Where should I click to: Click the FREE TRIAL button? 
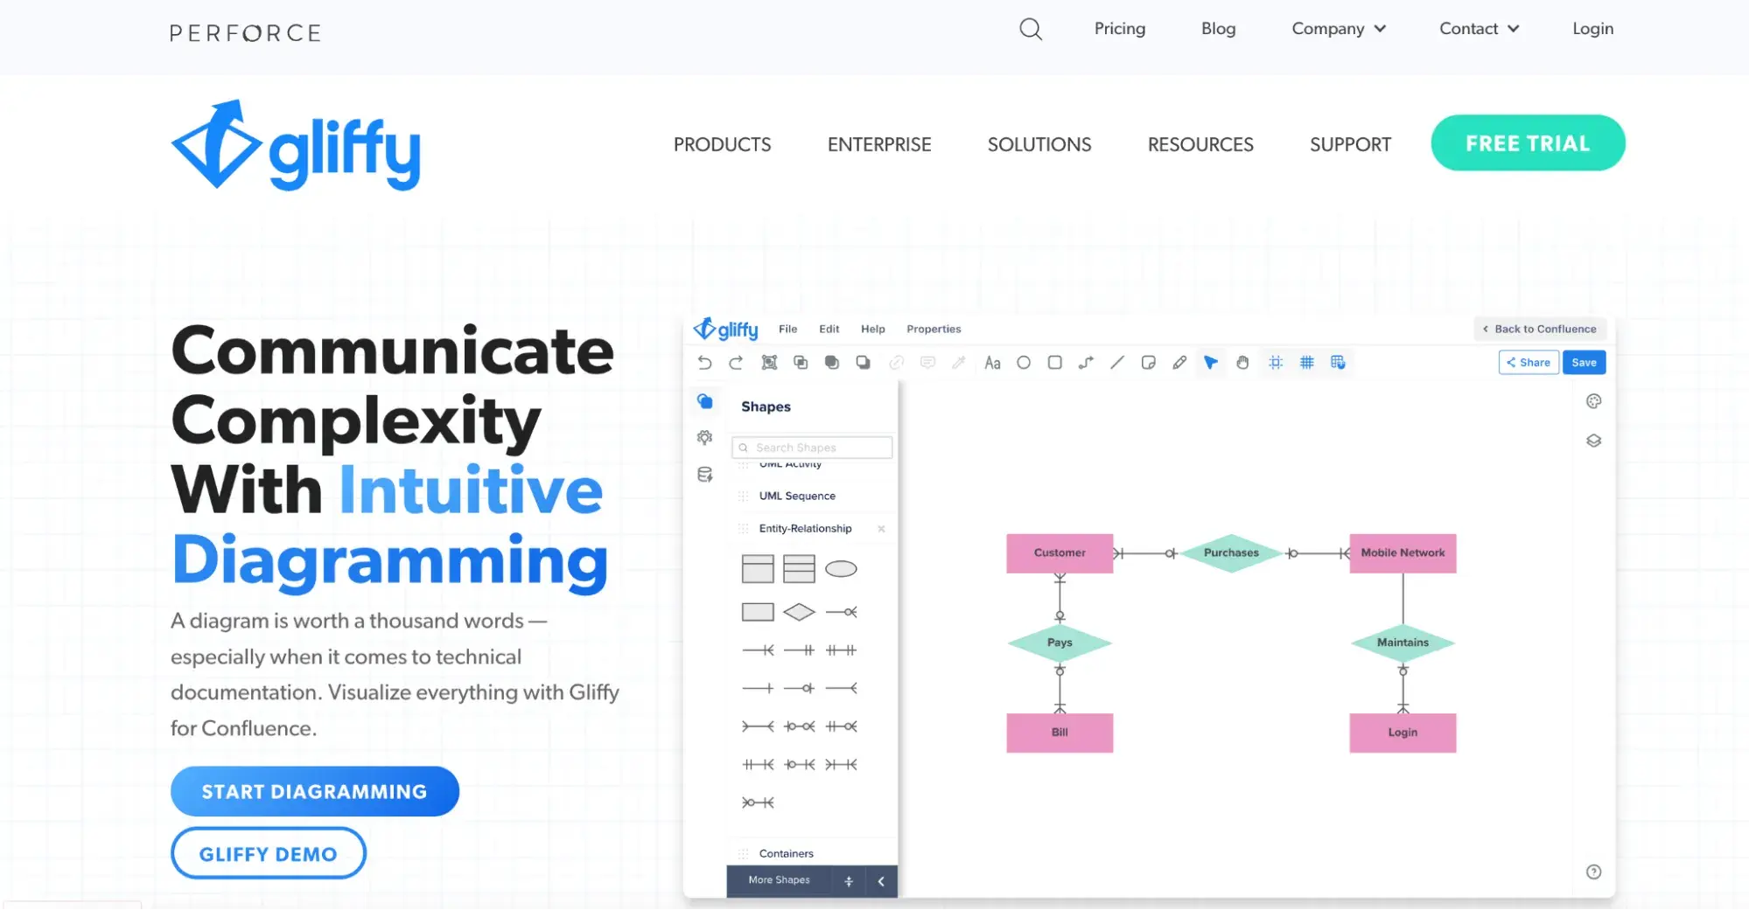1528,142
